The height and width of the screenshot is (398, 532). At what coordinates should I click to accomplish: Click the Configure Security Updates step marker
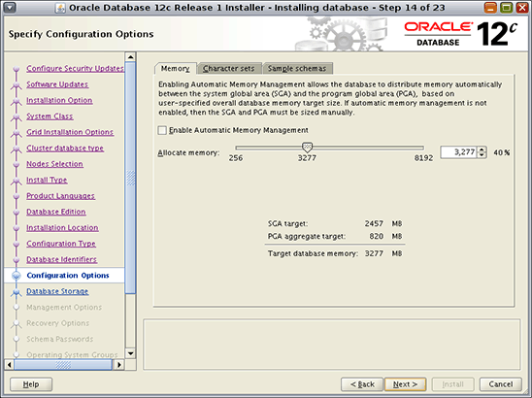point(16,69)
